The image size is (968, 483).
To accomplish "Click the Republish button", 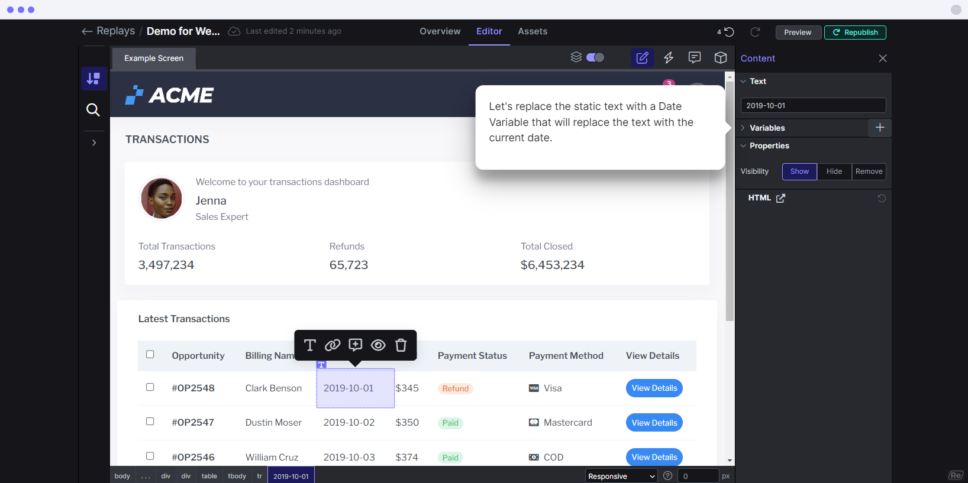I will 855,33.
